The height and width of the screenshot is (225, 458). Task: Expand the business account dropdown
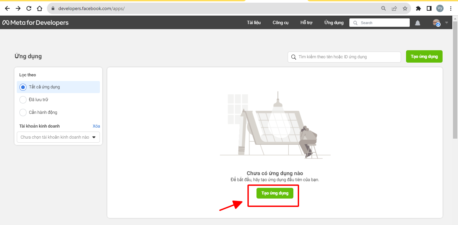[58, 137]
